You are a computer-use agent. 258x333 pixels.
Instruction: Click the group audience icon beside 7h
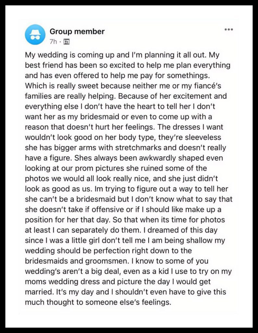(x=67, y=42)
